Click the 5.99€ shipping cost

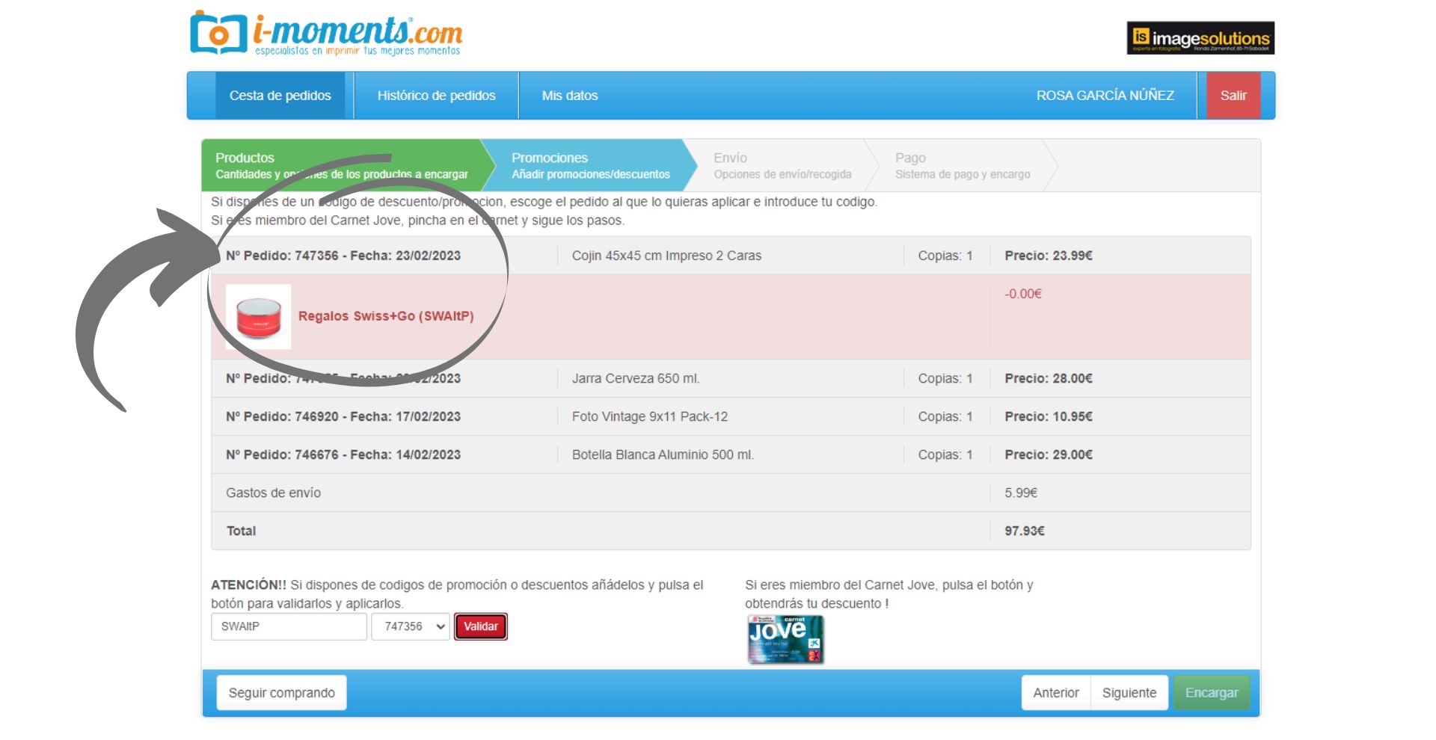(x=1021, y=493)
